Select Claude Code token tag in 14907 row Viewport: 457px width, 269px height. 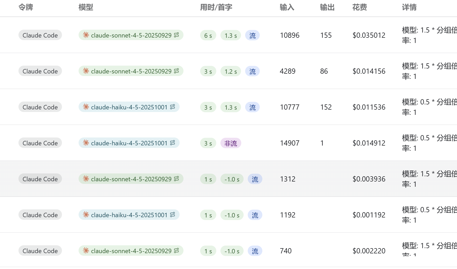(40, 143)
